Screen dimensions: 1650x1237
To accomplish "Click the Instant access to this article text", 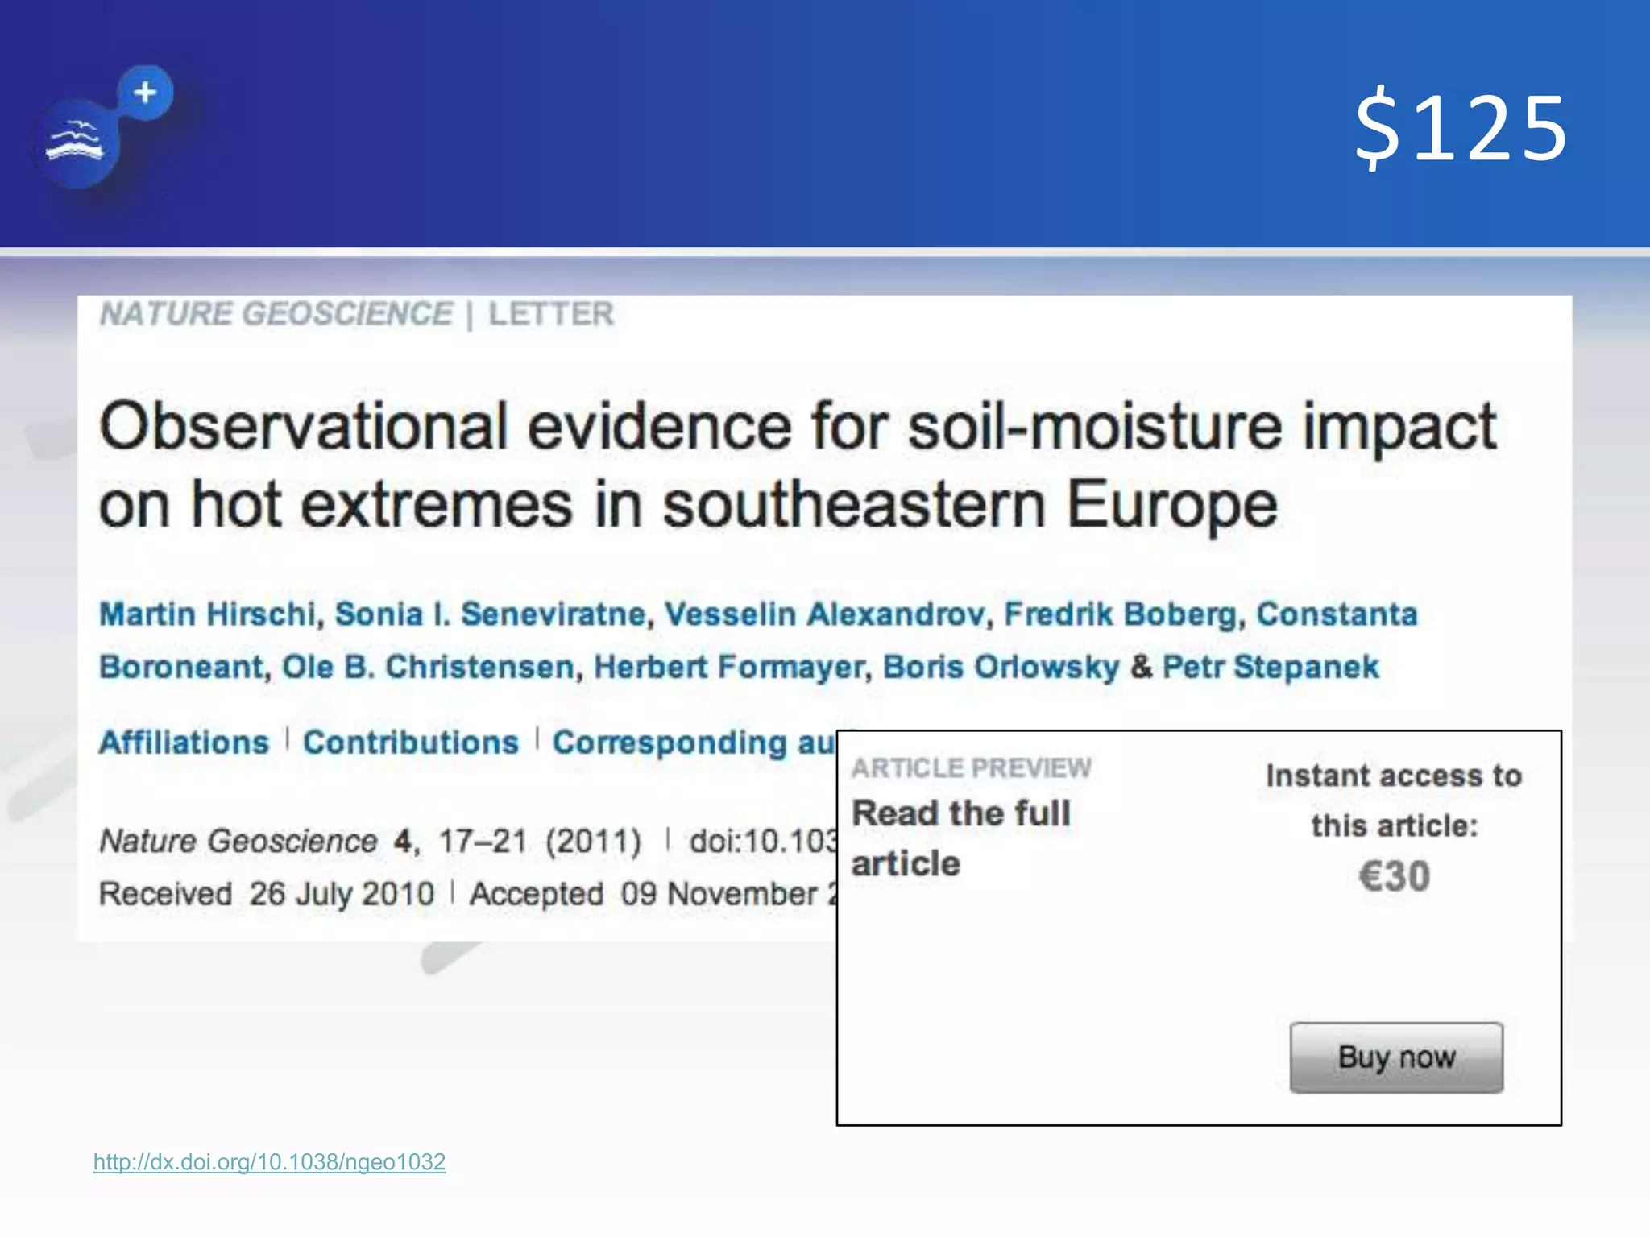I will pos(1395,801).
